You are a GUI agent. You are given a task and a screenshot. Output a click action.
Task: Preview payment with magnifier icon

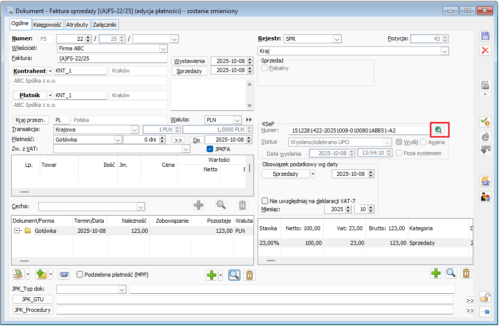(x=234, y=275)
